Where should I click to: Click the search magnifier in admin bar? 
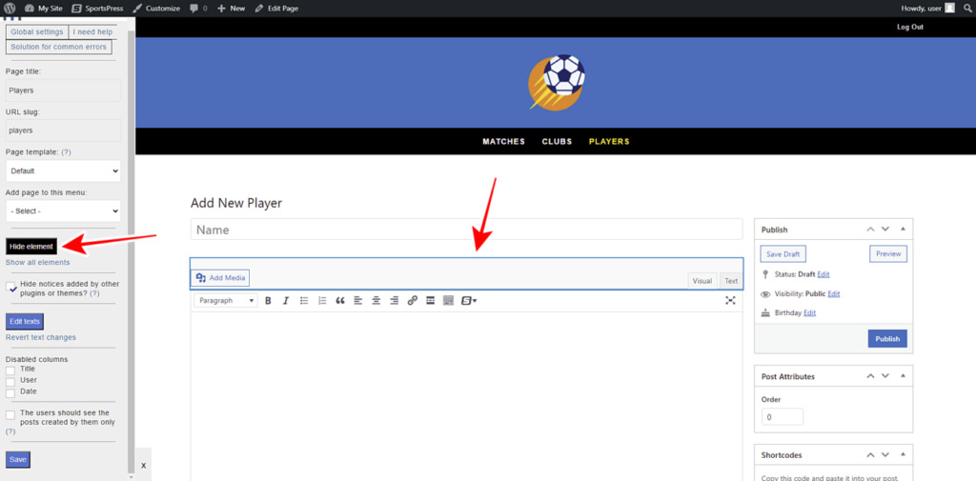click(x=967, y=8)
